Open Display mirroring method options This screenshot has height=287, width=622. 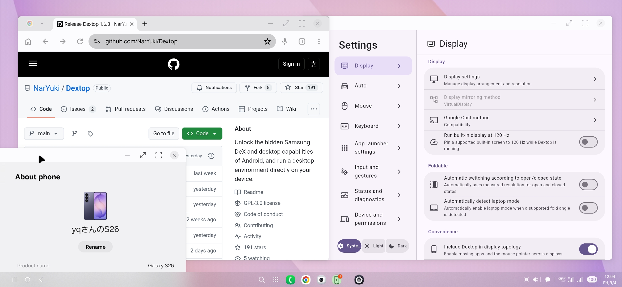(514, 100)
